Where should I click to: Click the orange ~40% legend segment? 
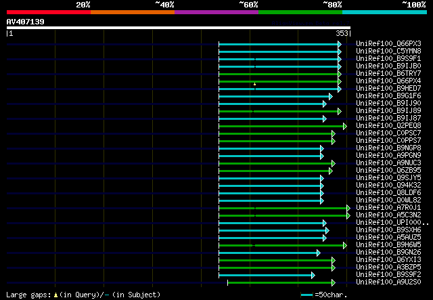(133, 12)
